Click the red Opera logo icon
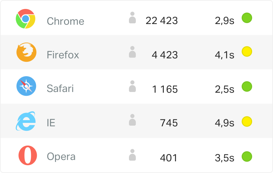The image size is (273, 173). point(28,155)
